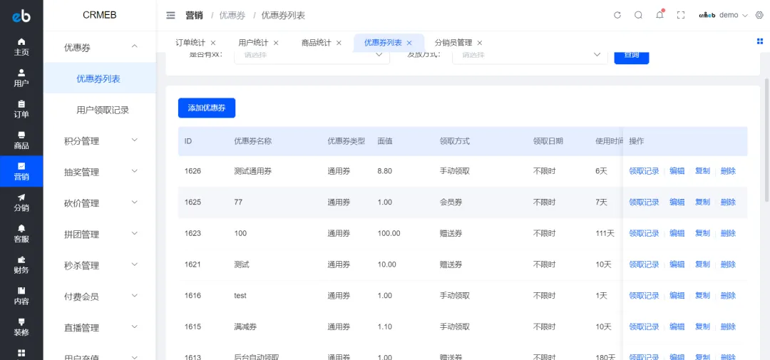Open the demo account dropdown

(724, 15)
